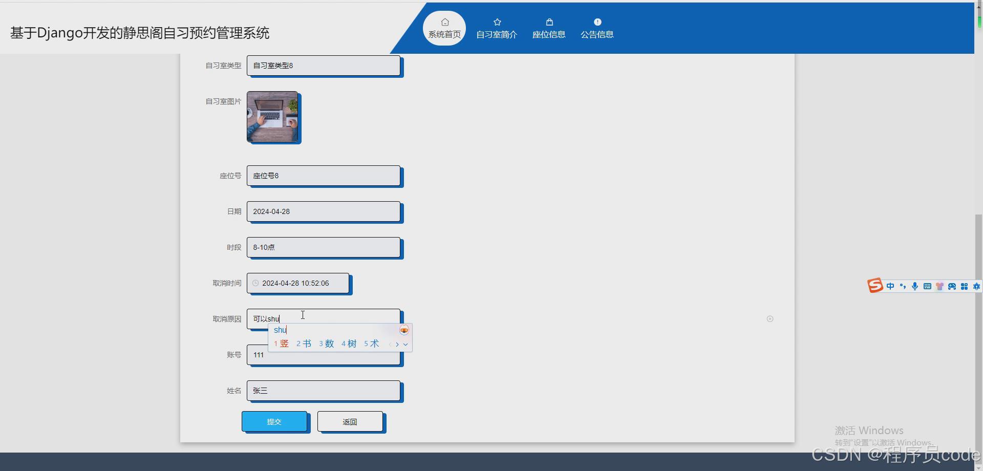The width and height of the screenshot is (983, 471).
Task: Click the 时段 field showing 8-10点
Action: pos(324,247)
